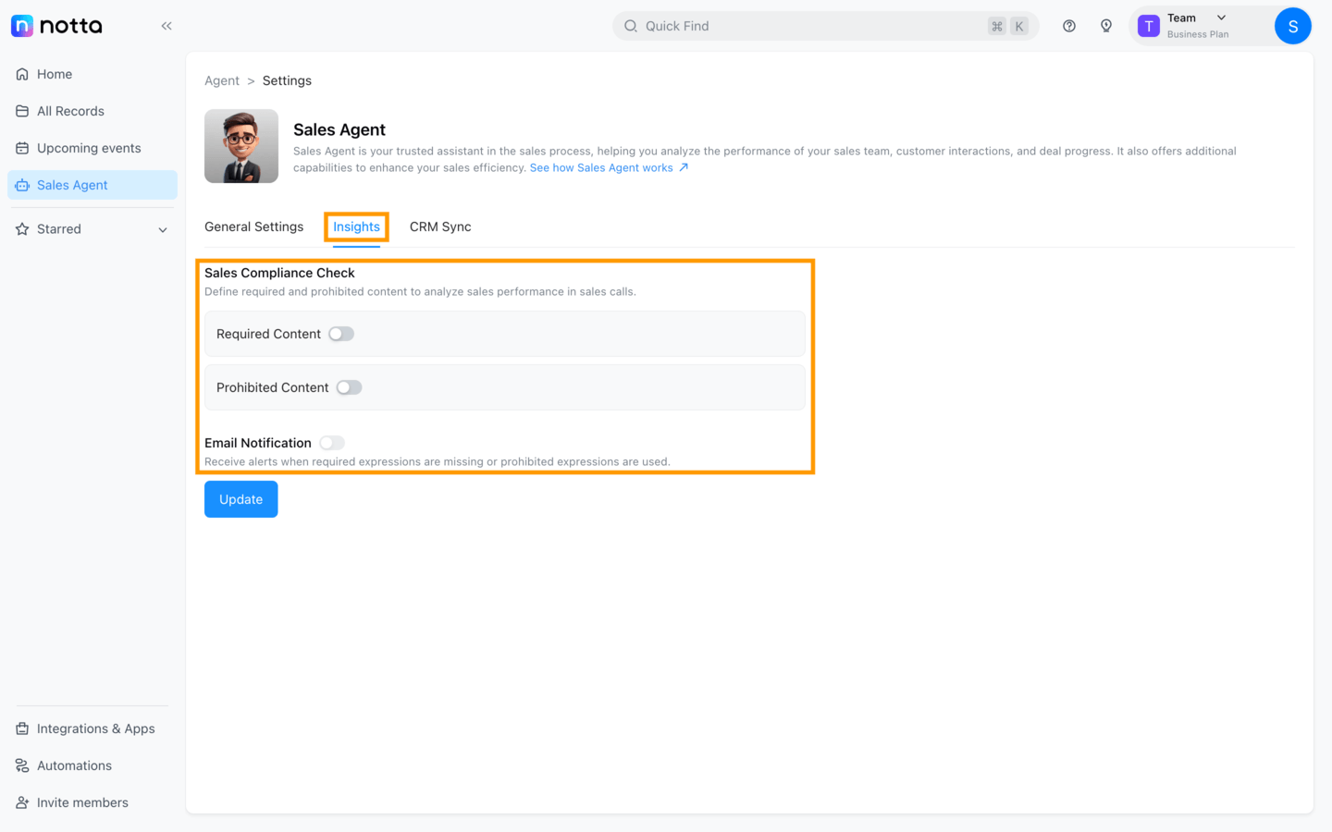Image resolution: width=1332 pixels, height=832 pixels.
Task: Click Invite members
Action: click(92, 802)
